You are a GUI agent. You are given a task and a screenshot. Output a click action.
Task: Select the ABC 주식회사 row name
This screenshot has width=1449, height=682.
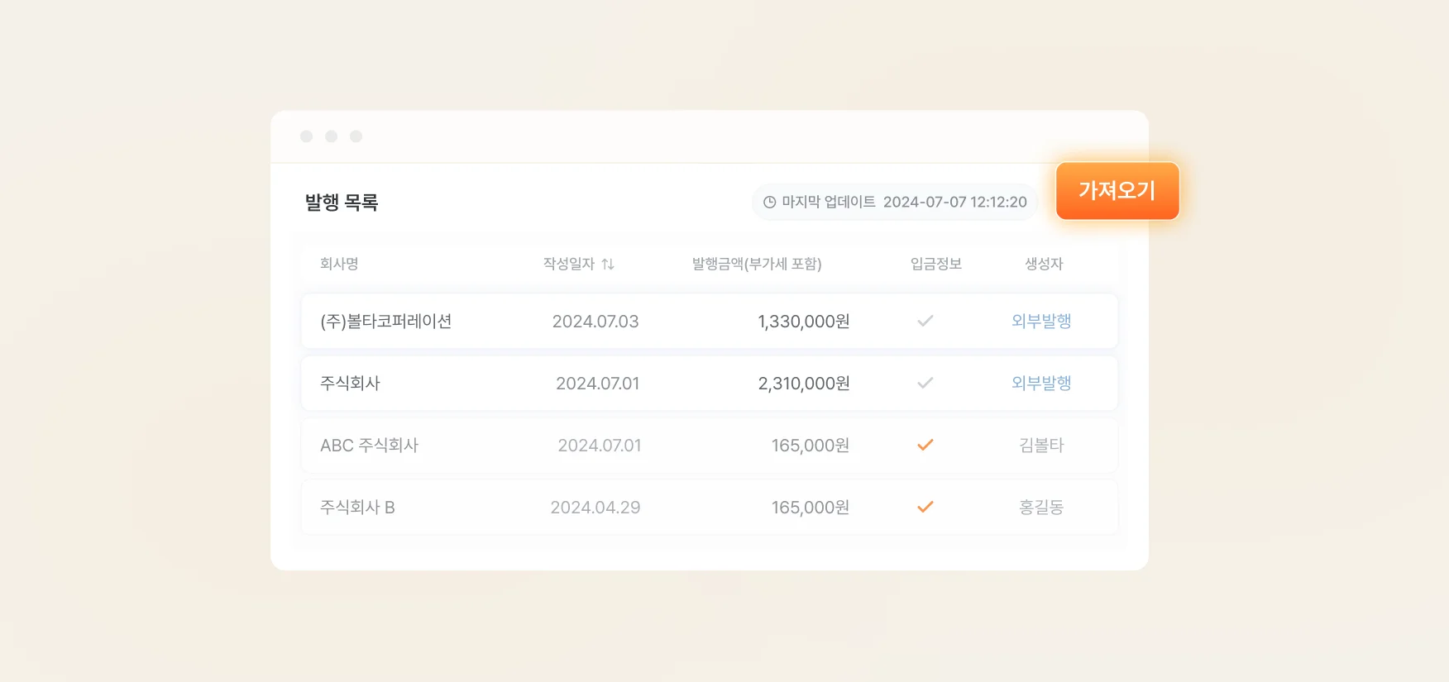point(369,445)
